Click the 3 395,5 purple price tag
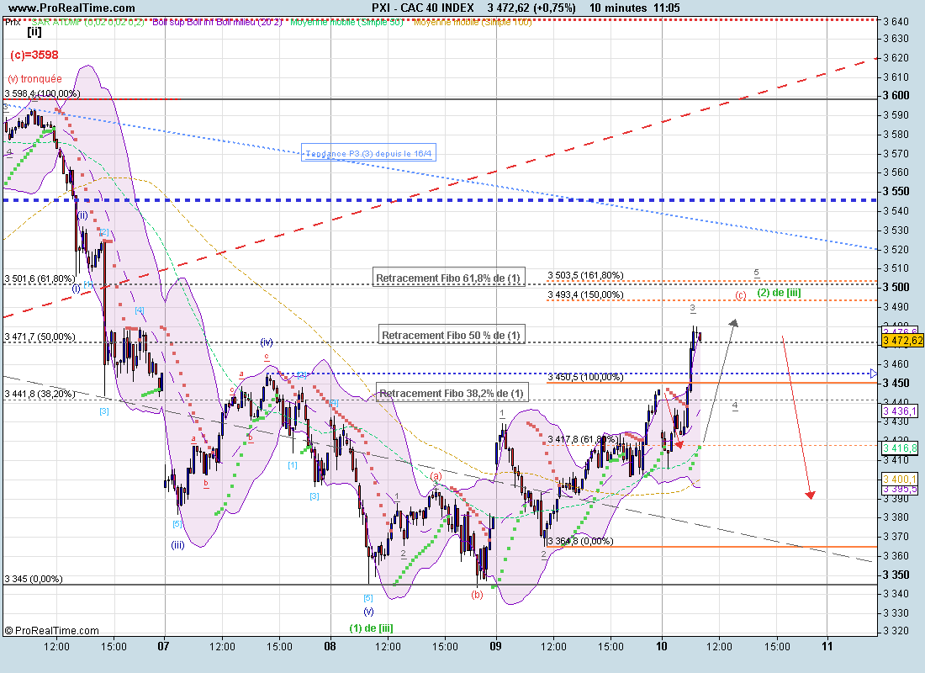 click(901, 490)
